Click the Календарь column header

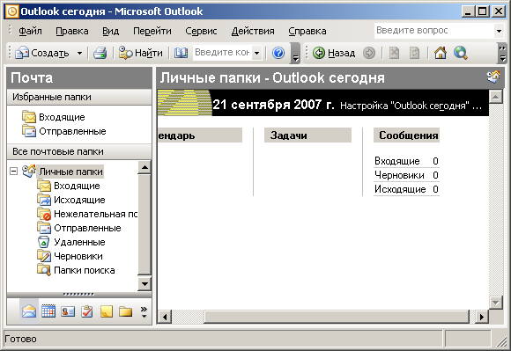coord(200,135)
